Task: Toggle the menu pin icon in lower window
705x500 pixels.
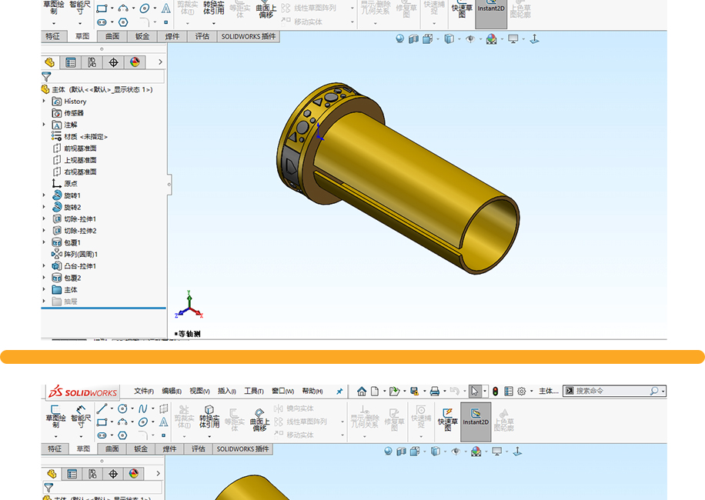Action: pos(339,392)
